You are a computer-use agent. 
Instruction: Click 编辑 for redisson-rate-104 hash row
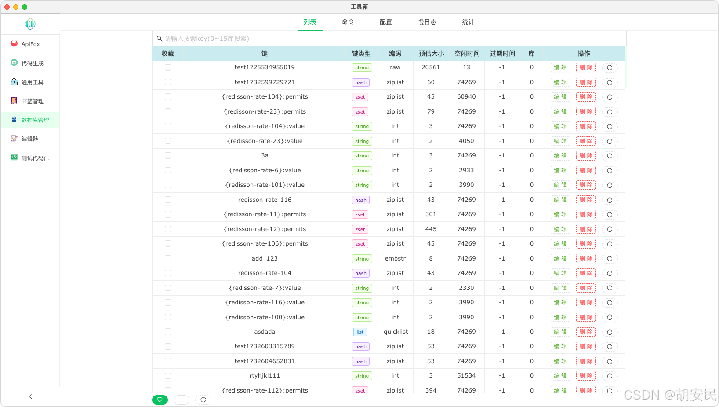560,273
